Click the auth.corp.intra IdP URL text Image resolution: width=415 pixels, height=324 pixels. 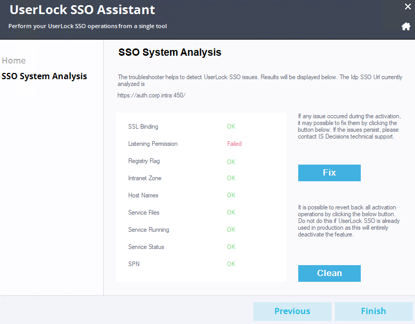[151, 95]
